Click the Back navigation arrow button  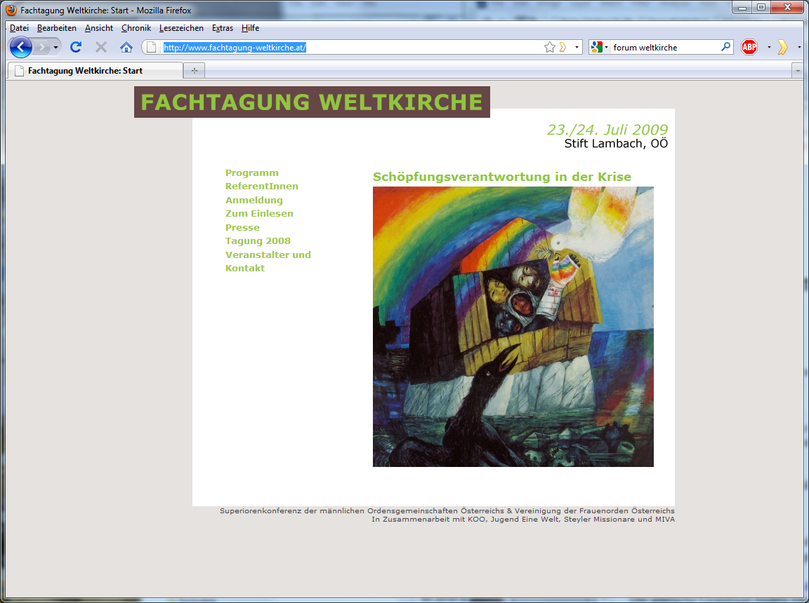tap(20, 48)
